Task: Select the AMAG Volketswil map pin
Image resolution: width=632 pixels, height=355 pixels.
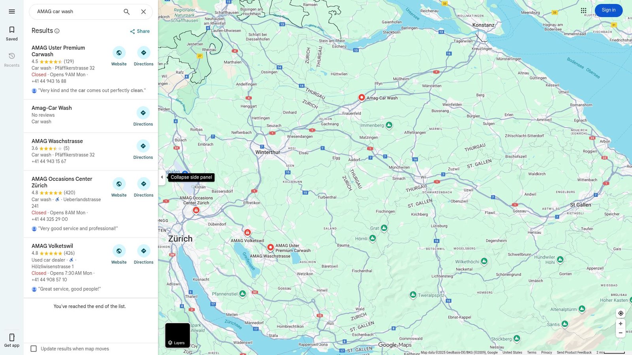Action: pos(247,232)
